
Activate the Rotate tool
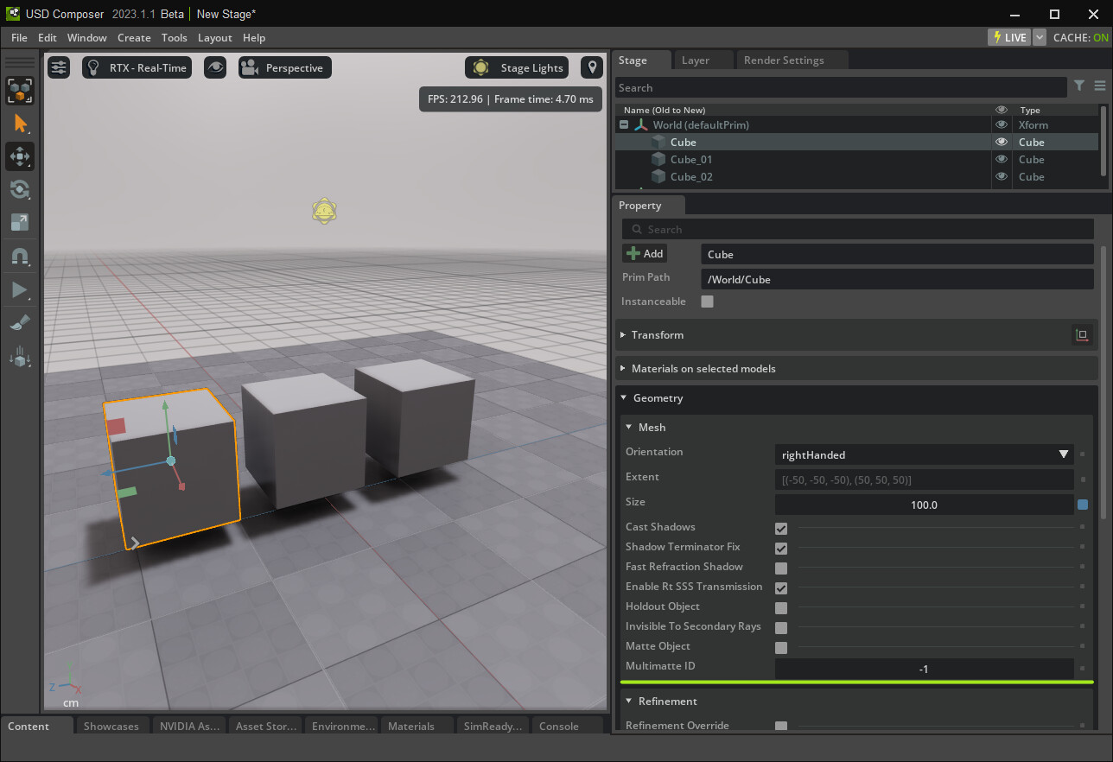point(20,189)
